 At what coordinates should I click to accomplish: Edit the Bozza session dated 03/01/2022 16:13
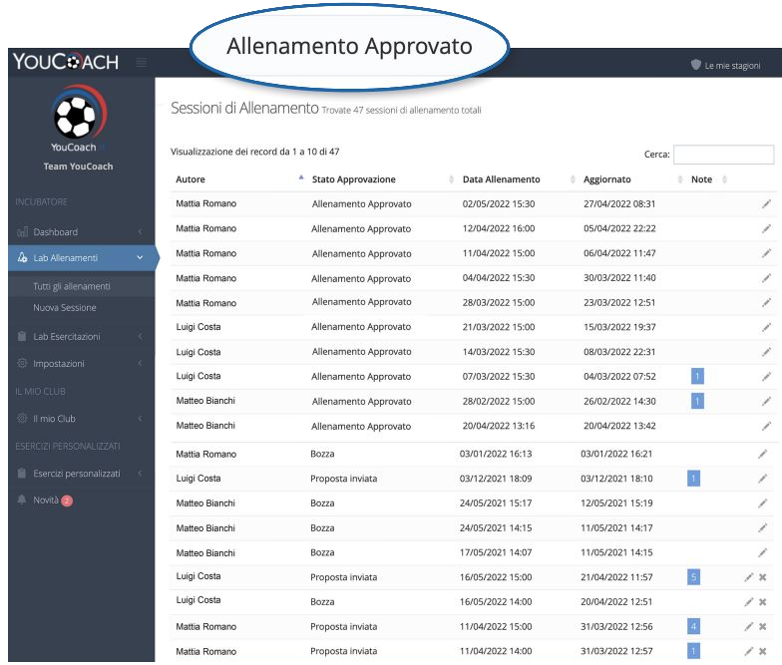[x=762, y=454]
